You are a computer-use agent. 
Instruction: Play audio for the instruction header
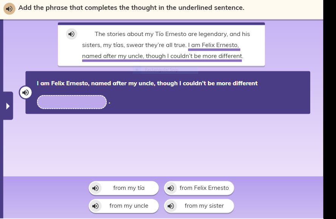pos(9,9)
